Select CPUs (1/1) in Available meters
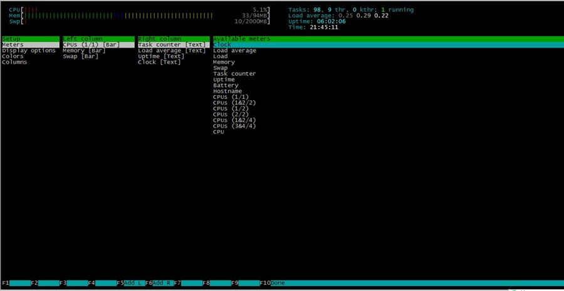The image size is (564, 291). [x=231, y=97]
